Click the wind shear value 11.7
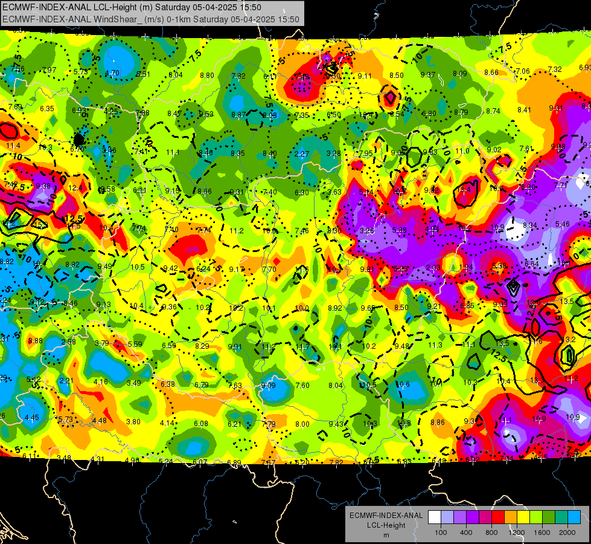The image size is (591, 544). [302, 346]
